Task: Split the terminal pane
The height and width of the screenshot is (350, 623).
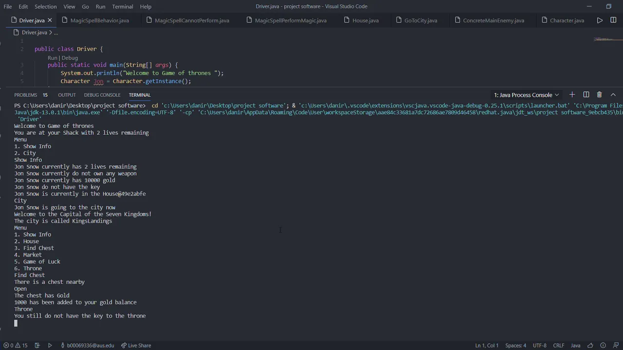Action: tap(586, 95)
